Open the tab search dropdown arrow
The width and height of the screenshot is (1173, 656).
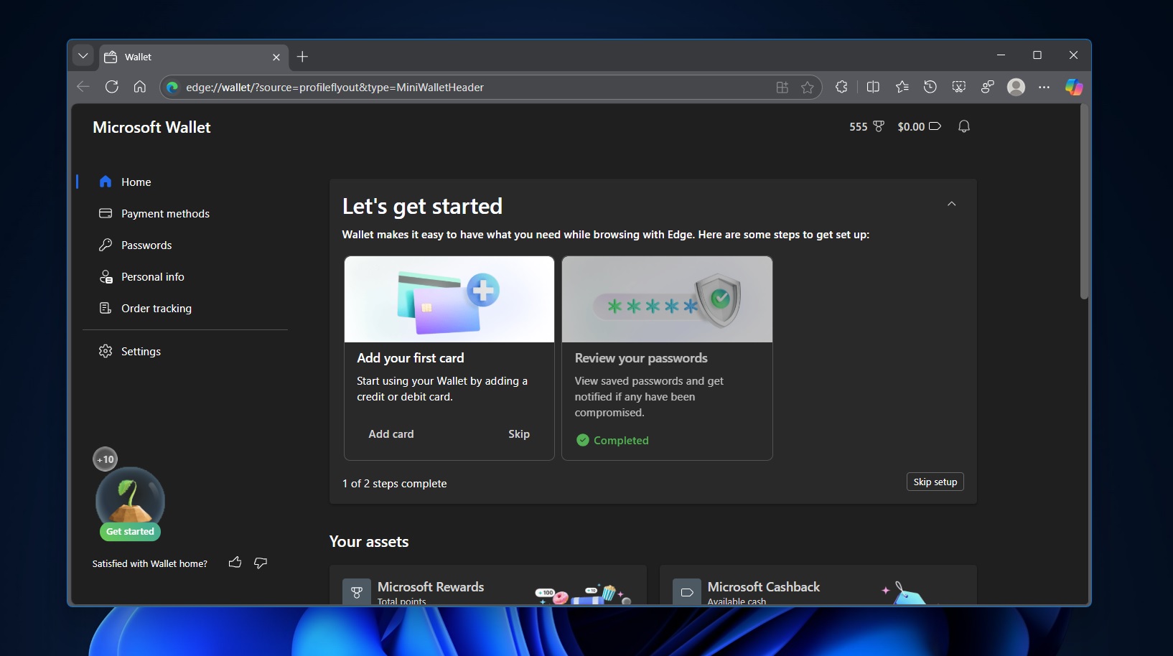tap(83, 56)
